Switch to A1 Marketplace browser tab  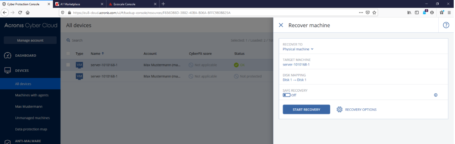[79, 4]
